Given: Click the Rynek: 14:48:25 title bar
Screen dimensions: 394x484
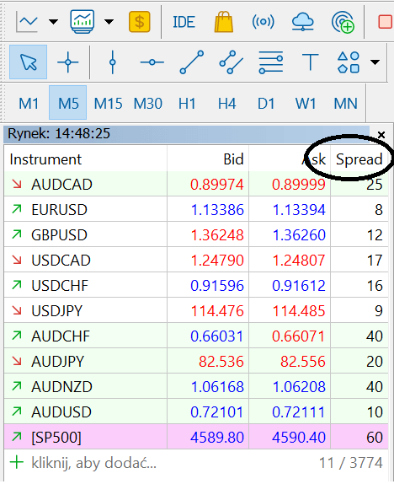Looking at the screenshot, I should click(x=187, y=134).
